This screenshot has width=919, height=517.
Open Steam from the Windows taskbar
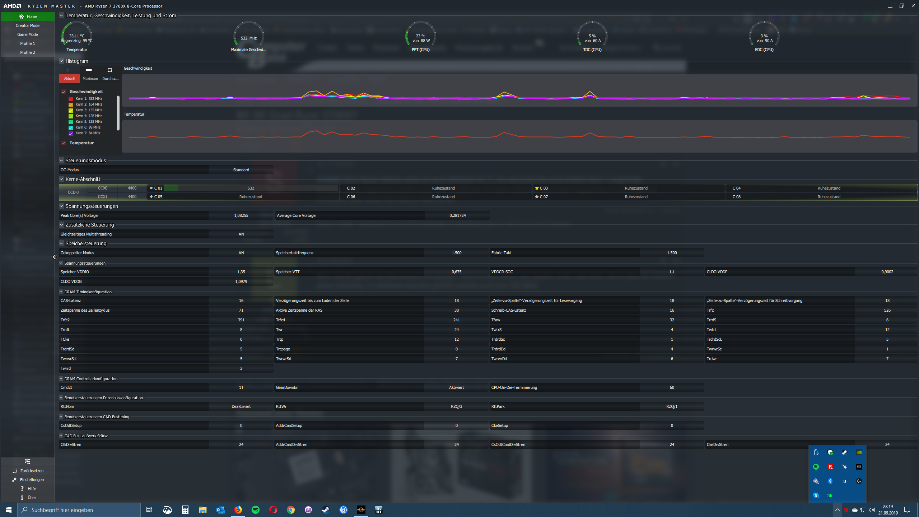pos(326,510)
